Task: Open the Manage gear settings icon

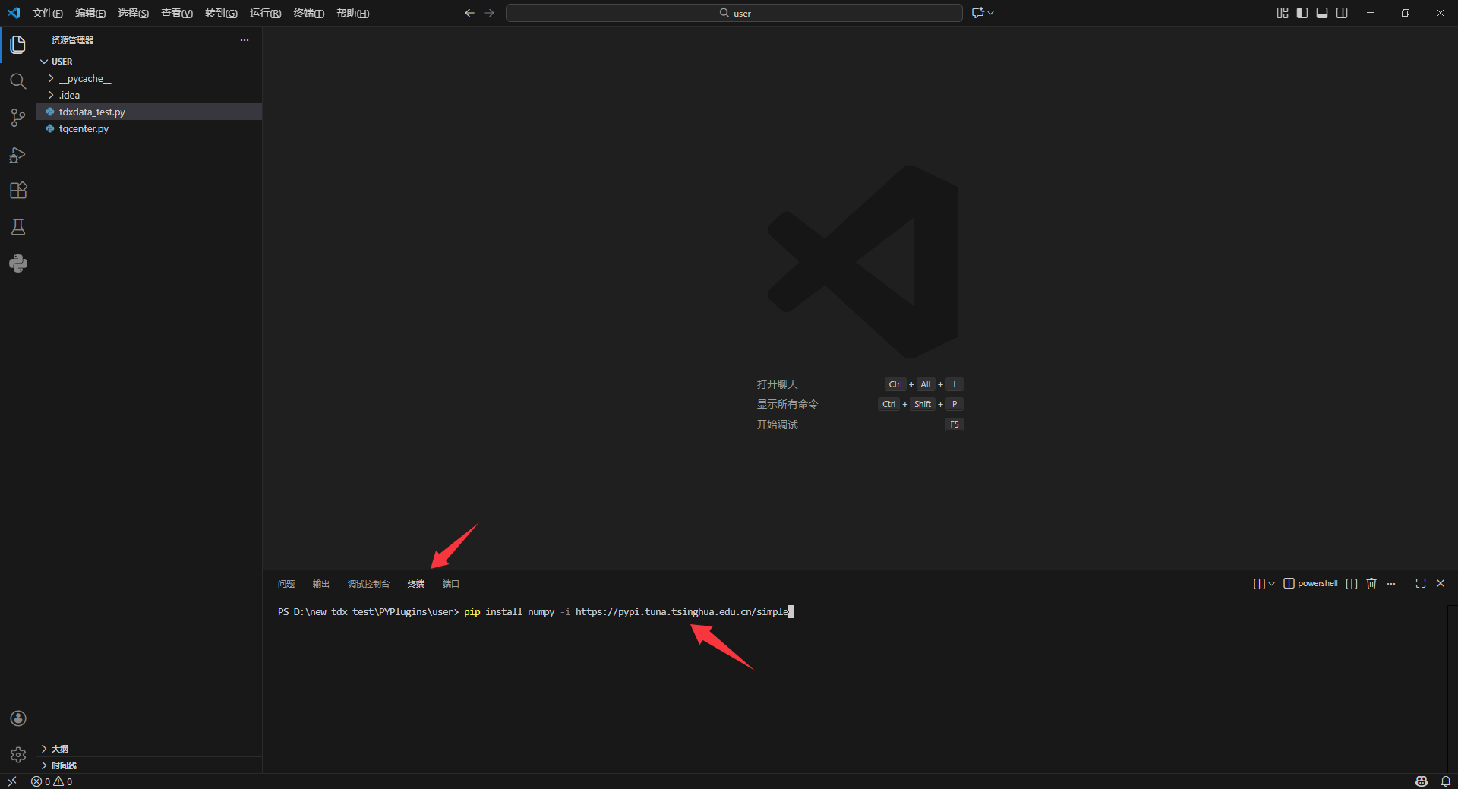Action: pyautogui.click(x=18, y=755)
